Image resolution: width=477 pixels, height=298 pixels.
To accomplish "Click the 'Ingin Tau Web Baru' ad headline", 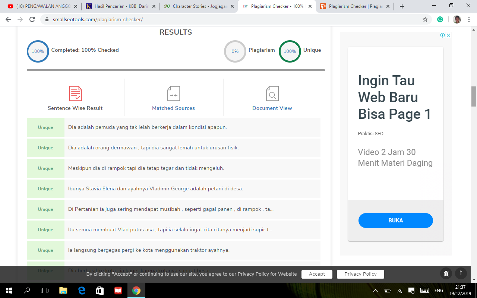I will coord(394,97).
